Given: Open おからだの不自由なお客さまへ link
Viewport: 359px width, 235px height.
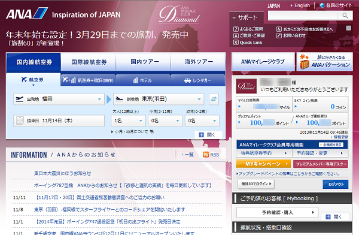Looking at the screenshot, I should pyautogui.click(x=305, y=29).
